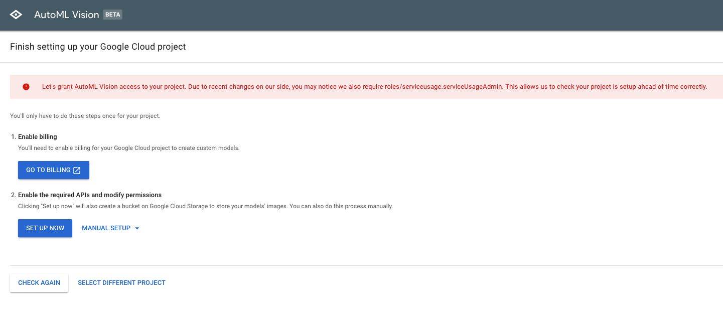The height and width of the screenshot is (318, 723).
Task: Click the 'Enable billing' step heading
Action: tap(38, 136)
